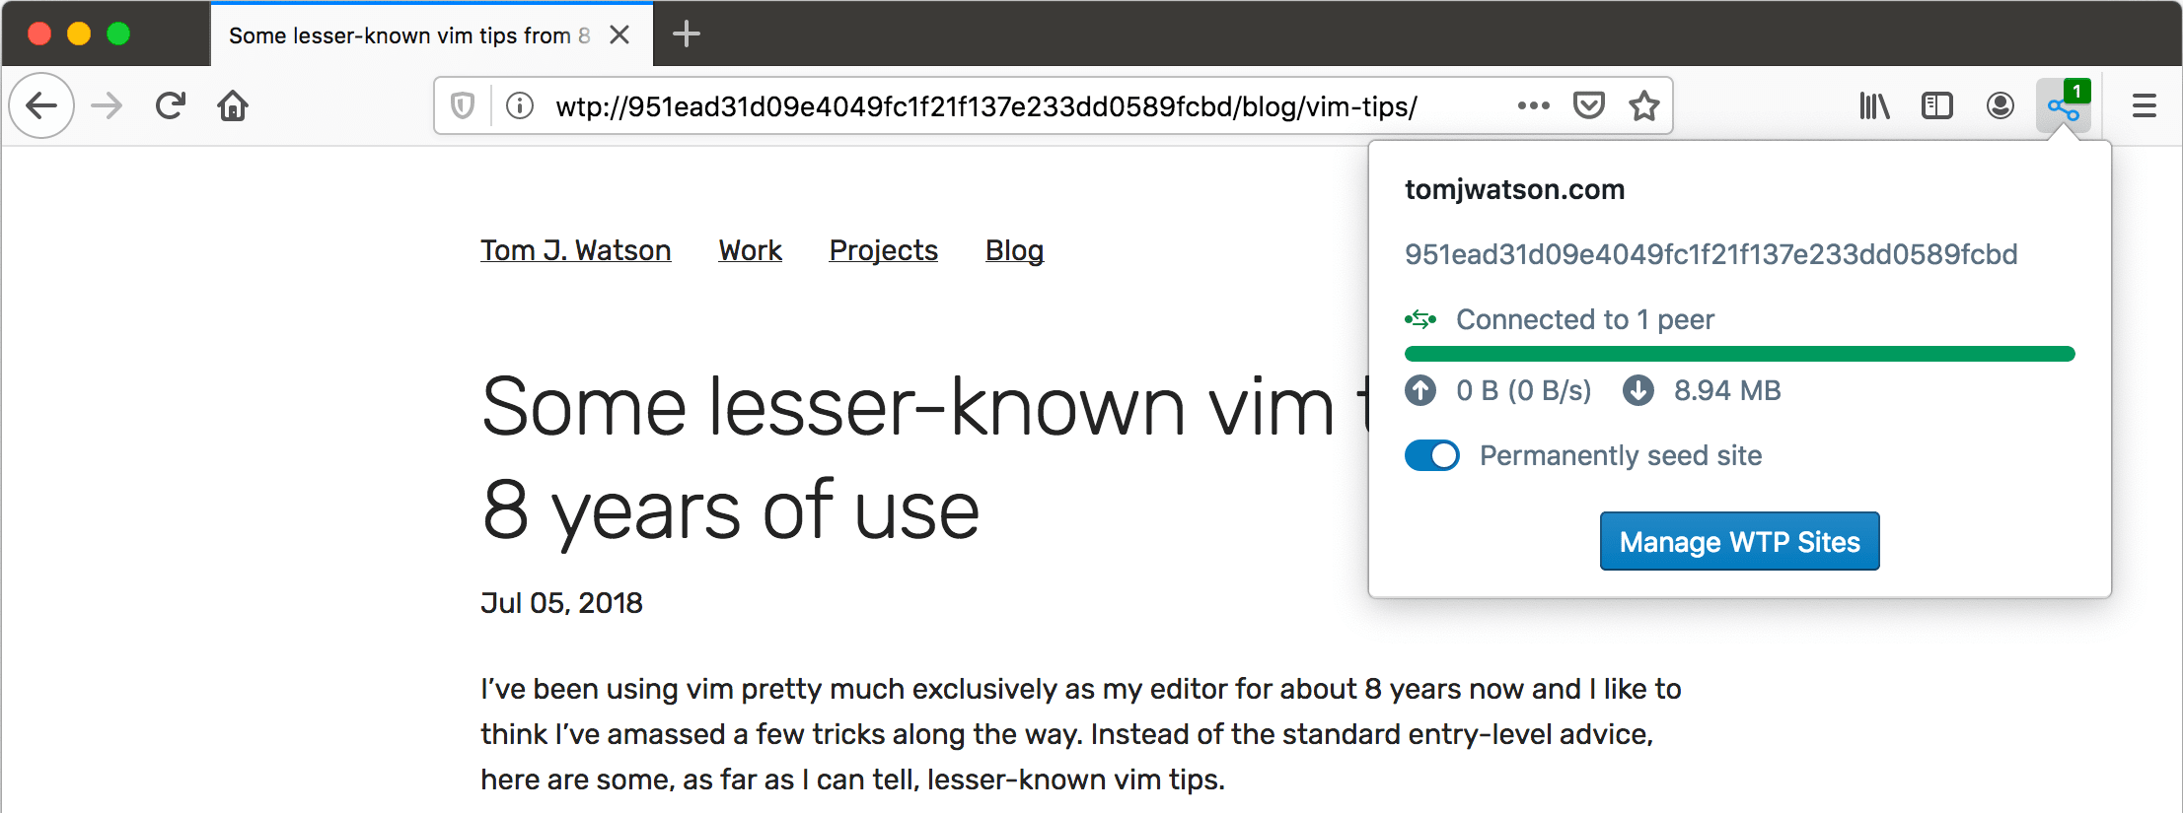
Task: Click the WTP extension share icon
Action: click(x=2063, y=106)
